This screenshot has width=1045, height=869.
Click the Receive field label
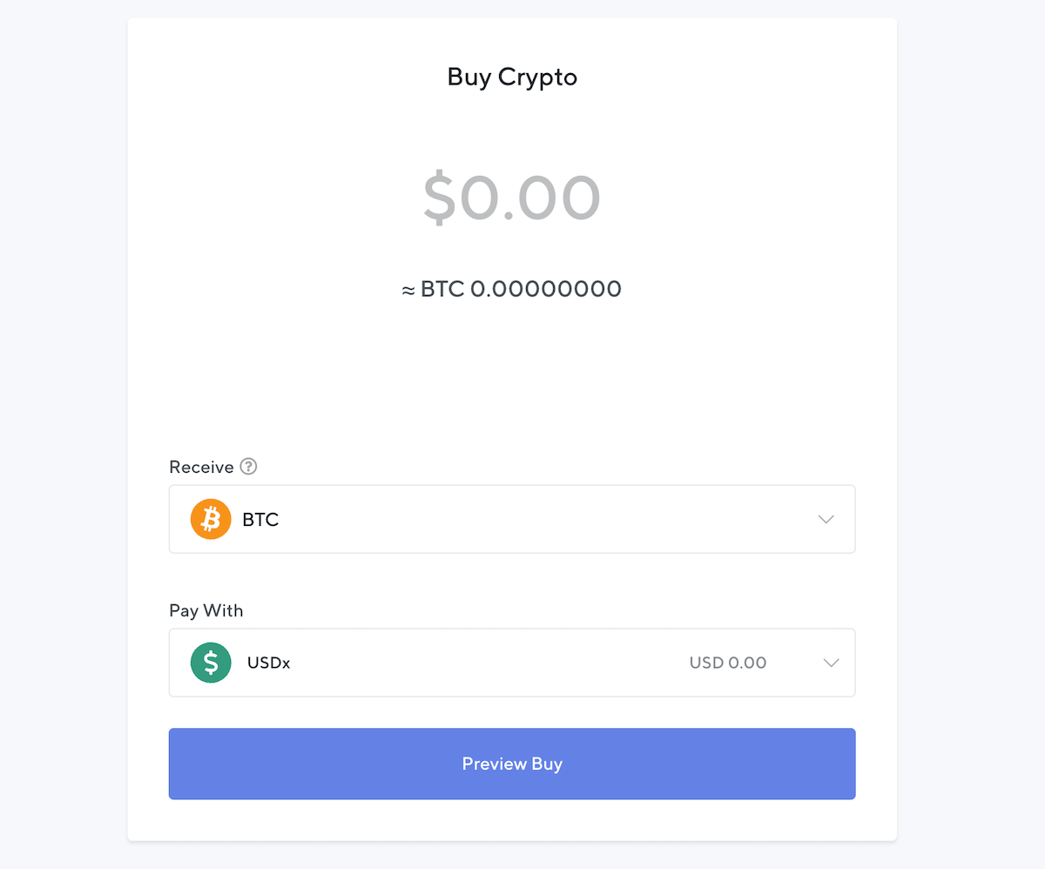(201, 468)
